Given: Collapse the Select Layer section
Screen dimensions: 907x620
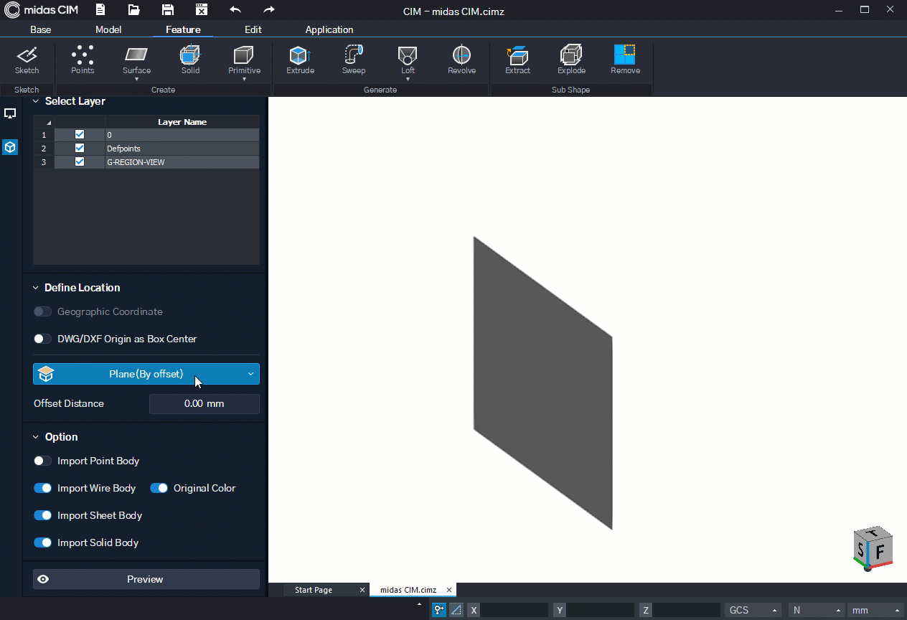Looking at the screenshot, I should (36, 102).
